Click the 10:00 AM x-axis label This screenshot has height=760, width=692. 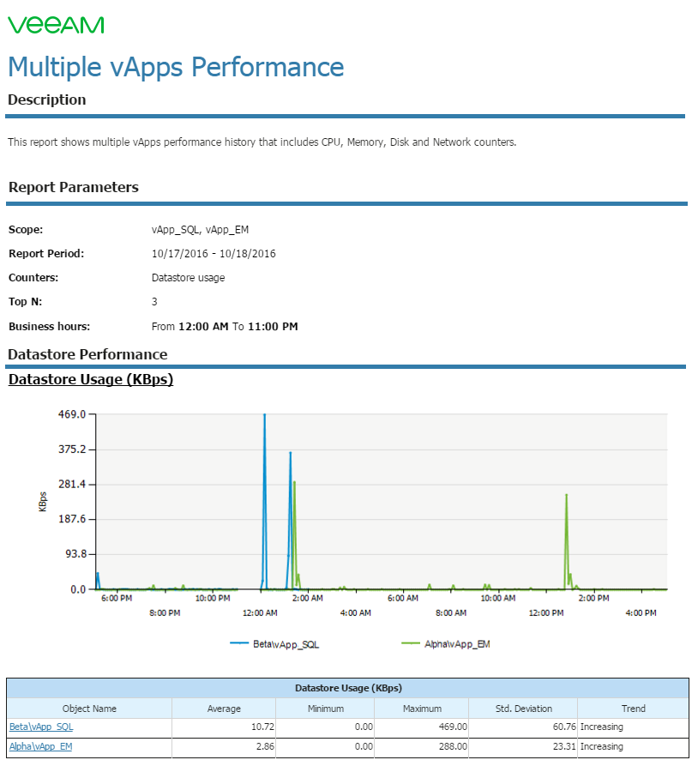(x=498, y=599)
